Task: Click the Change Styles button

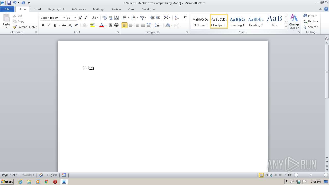Action: click(294, 22)
